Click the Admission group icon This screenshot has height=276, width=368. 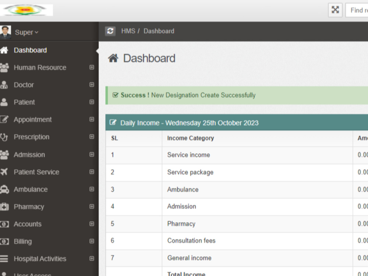(x=4, y=155)
